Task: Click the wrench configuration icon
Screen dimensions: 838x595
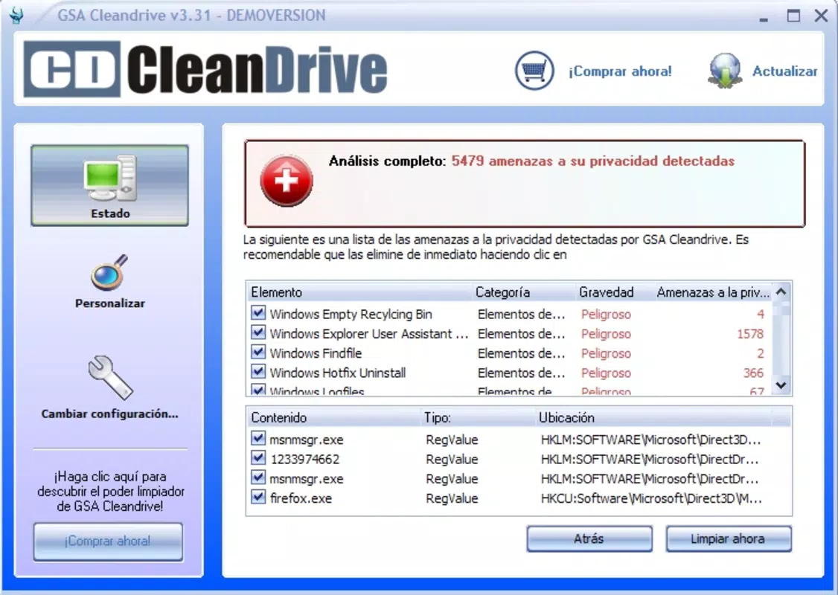Action: pos(110,378)
